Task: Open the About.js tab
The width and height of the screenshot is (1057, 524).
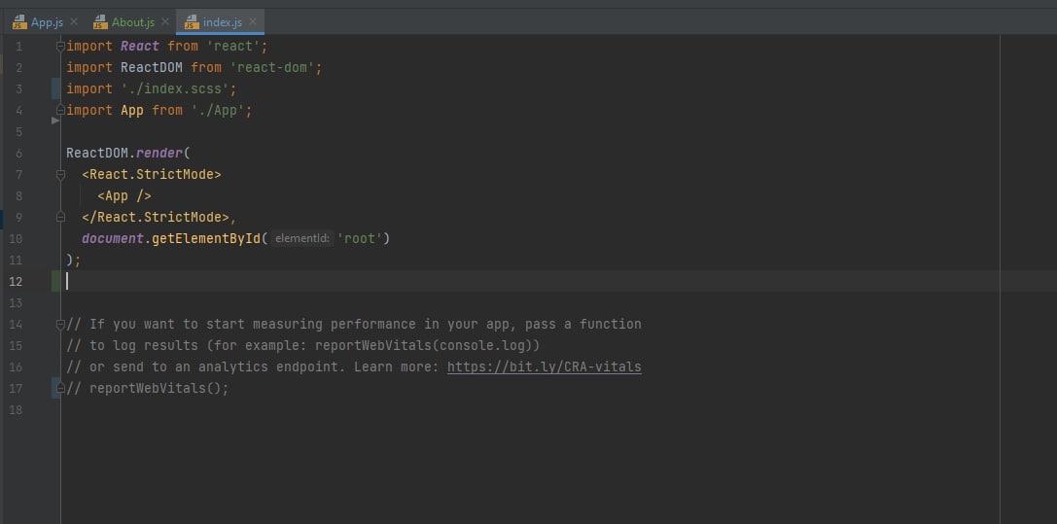Action: (x=132, y=22)
